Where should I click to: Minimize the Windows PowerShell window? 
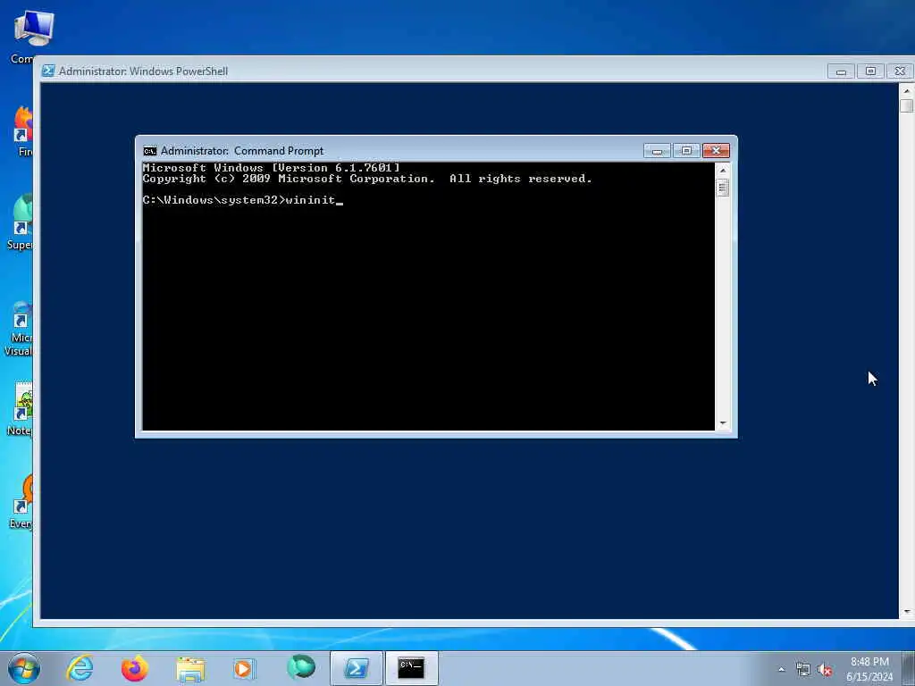pyautogui.click(x=841, y=71)
